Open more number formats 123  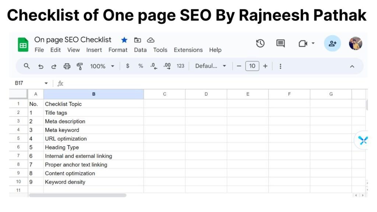180,66
